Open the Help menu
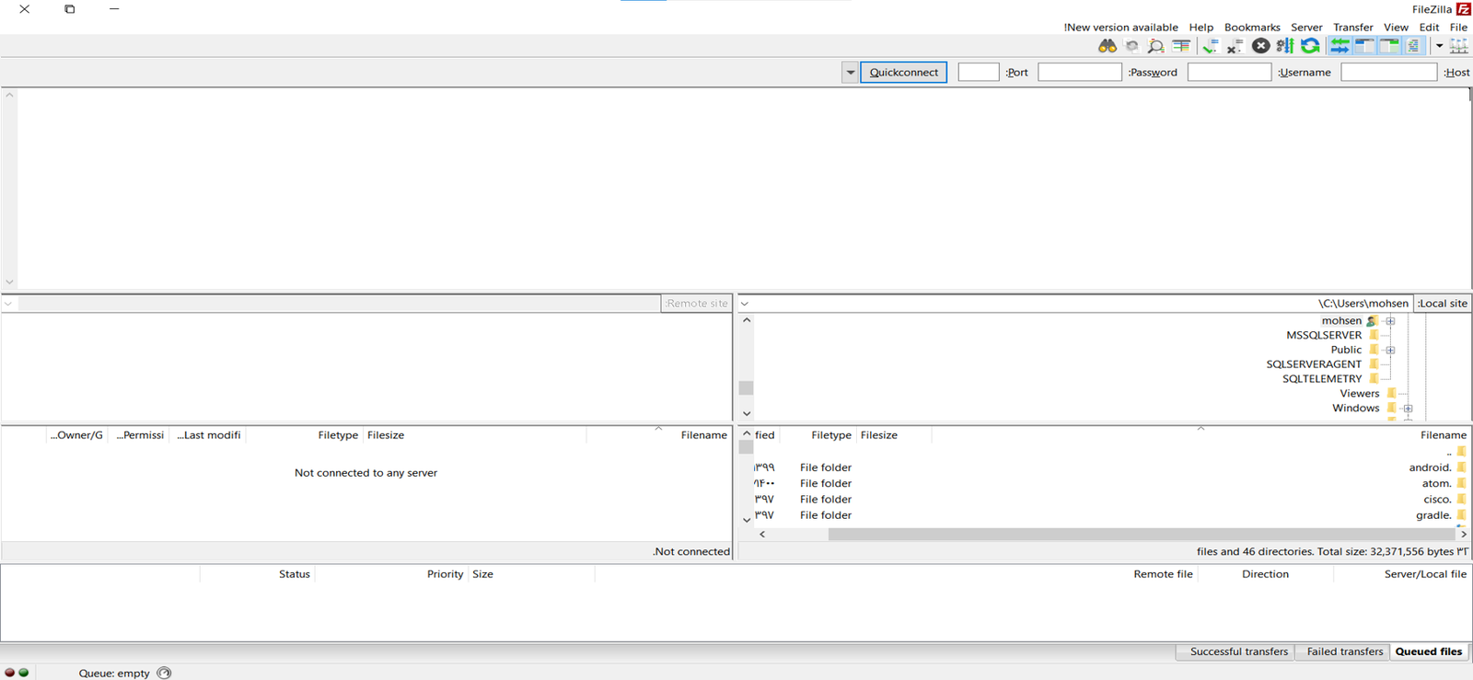1473x680 pixels. point(1200,28)
